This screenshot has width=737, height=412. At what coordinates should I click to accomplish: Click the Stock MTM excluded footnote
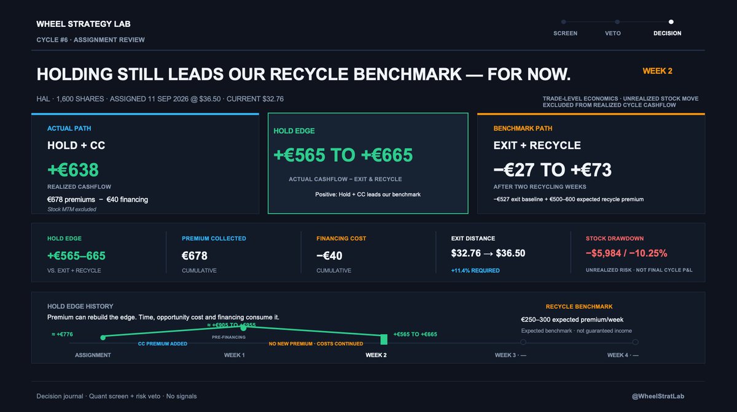pos(71,210)
